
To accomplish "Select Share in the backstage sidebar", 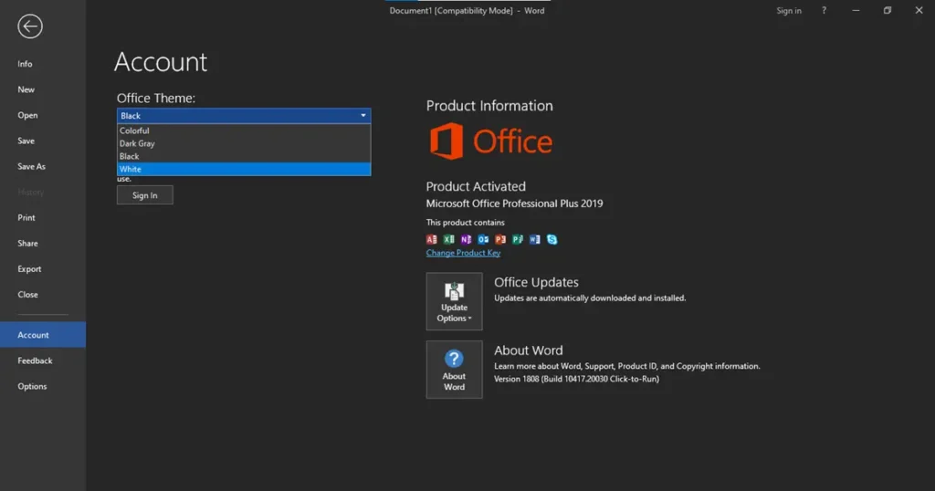I will click(43, 243).
